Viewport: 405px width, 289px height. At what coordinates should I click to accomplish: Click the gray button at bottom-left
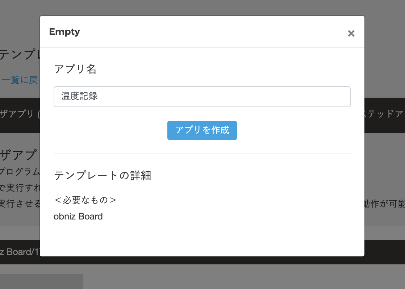41,281
